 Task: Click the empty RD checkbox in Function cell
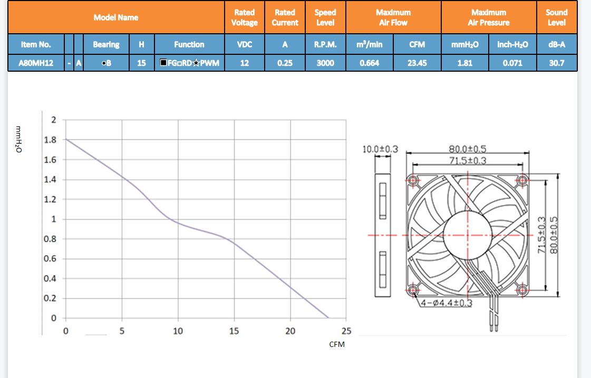click(180, 63)
